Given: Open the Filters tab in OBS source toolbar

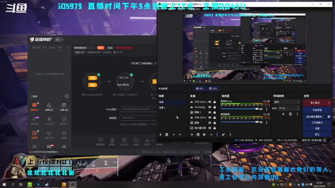Looking at the screenshot, I should coord(213,89).
